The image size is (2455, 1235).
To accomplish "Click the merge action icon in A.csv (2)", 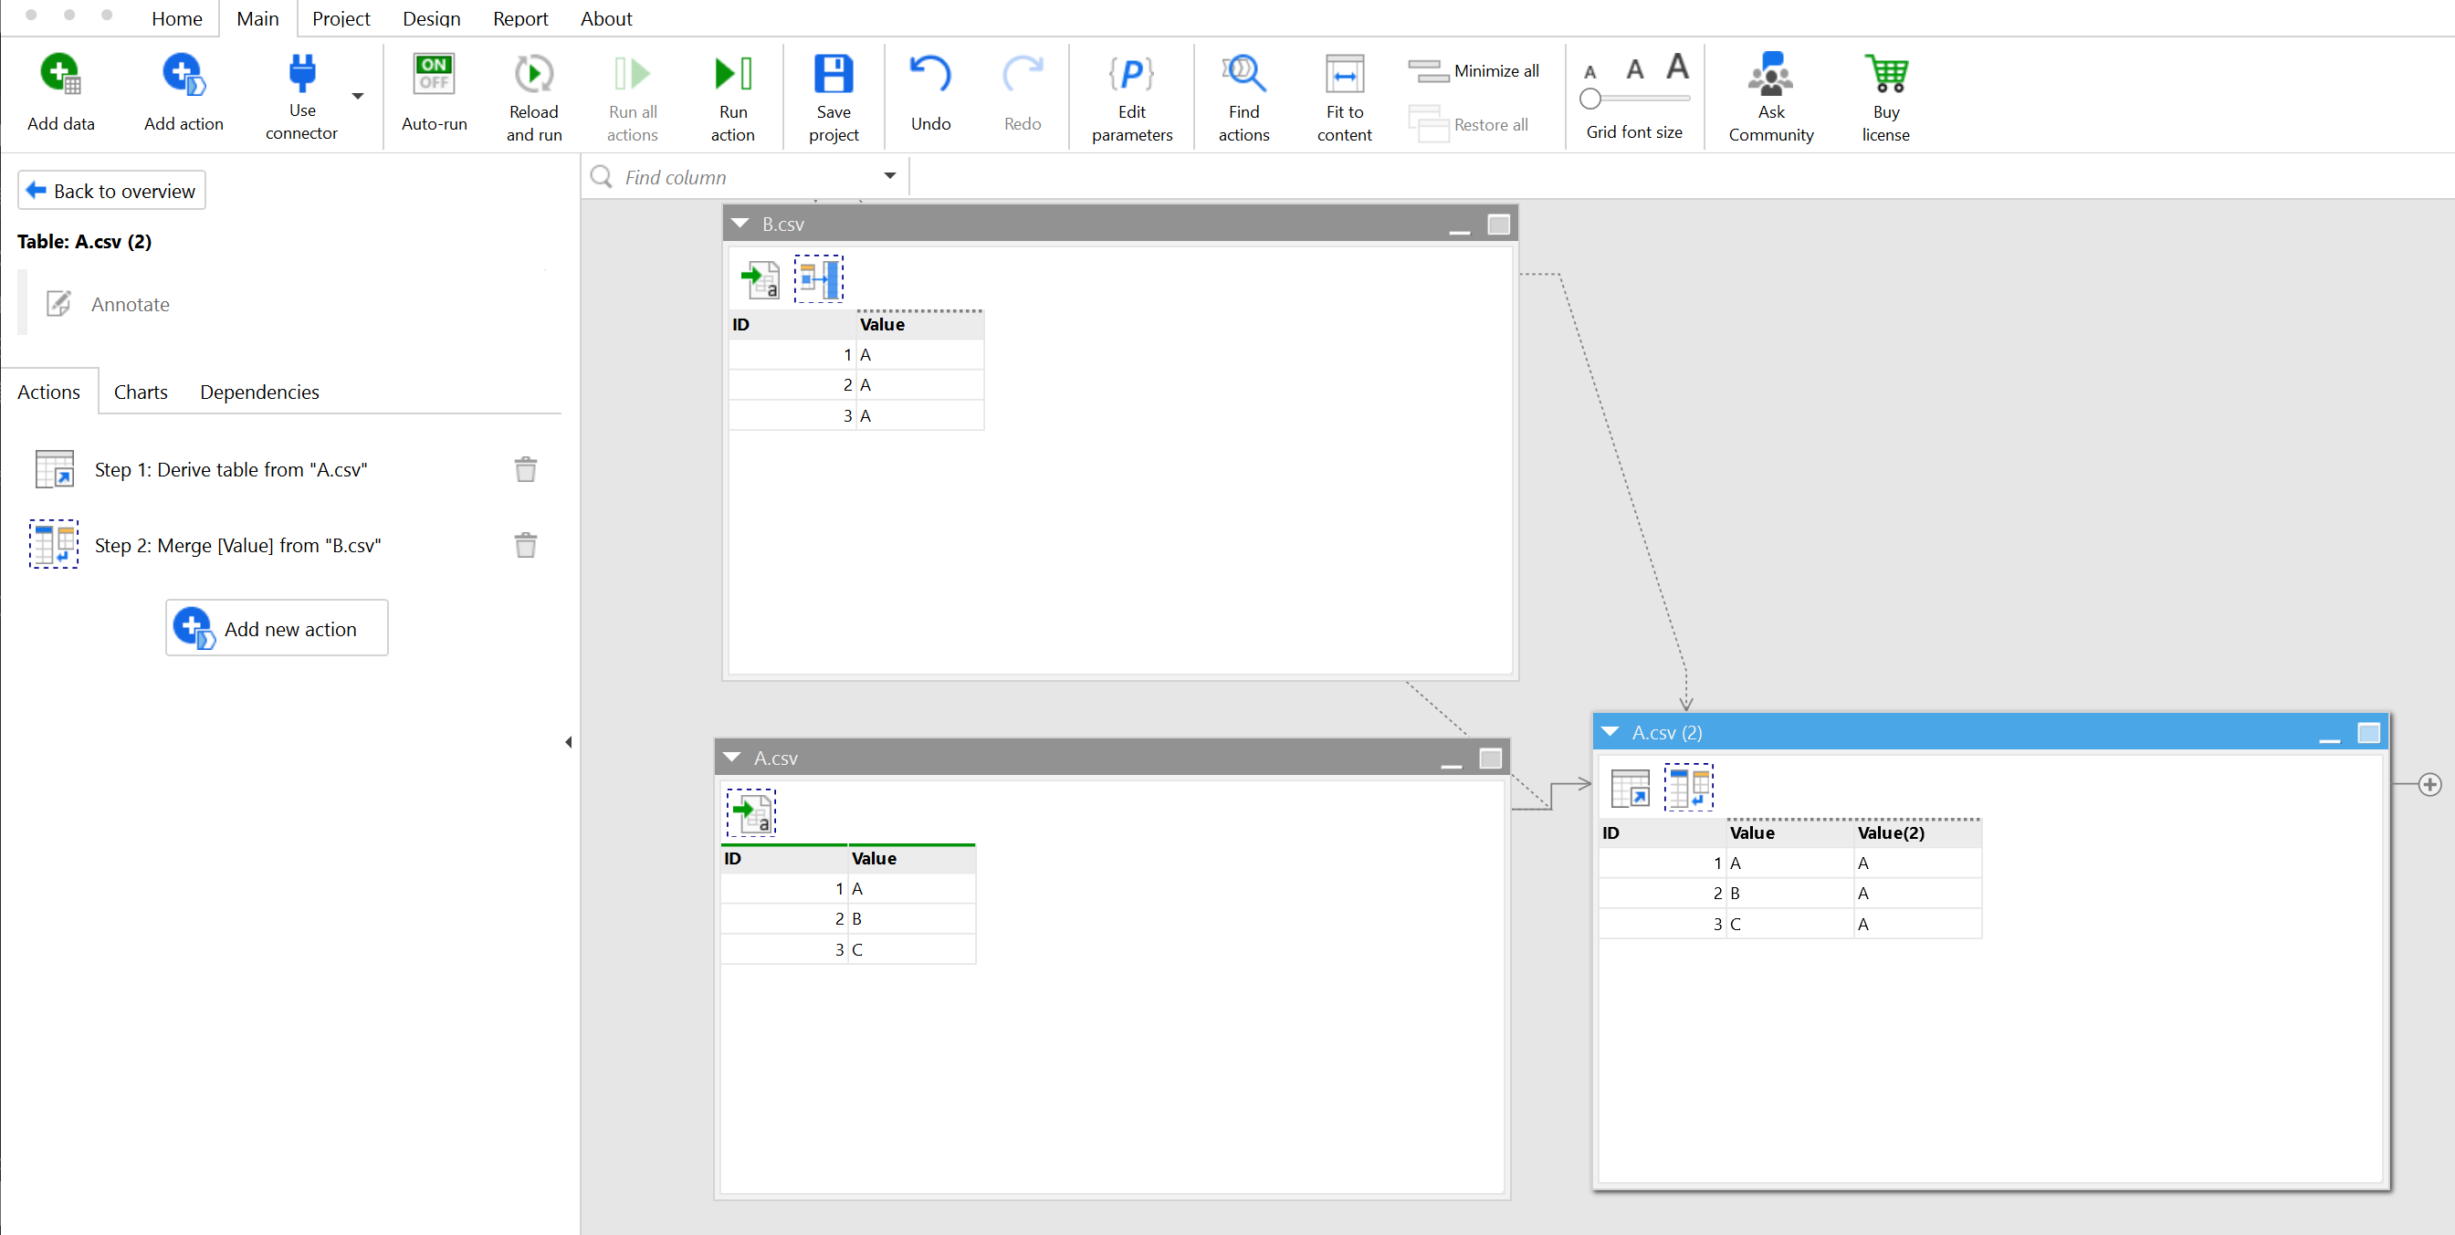I will click(x=1688, y=788).
